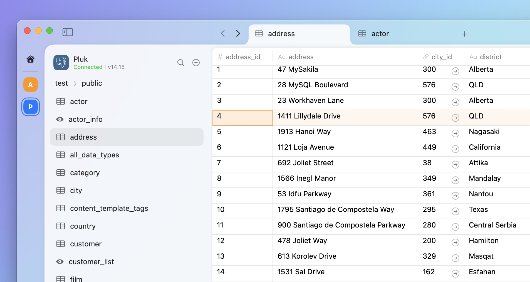
Task: Toggle the eye icon on actor_info view
Action: pos(60,119)
